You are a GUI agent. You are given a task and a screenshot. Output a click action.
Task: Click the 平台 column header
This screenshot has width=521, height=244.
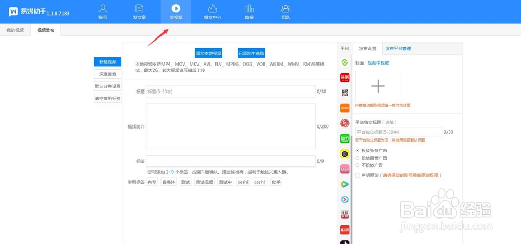coord(344,48)
